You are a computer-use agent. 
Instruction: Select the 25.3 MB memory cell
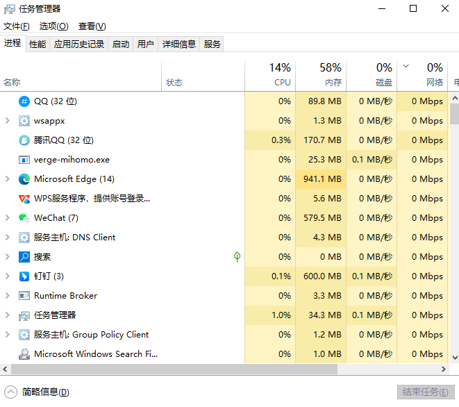click(321, 160)
